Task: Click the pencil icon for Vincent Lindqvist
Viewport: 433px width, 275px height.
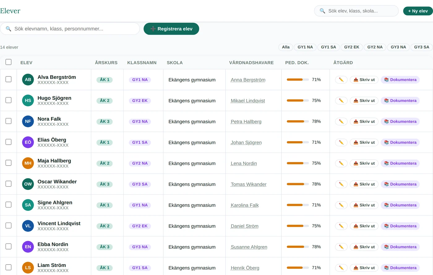Action: click(x=341, y=226)
